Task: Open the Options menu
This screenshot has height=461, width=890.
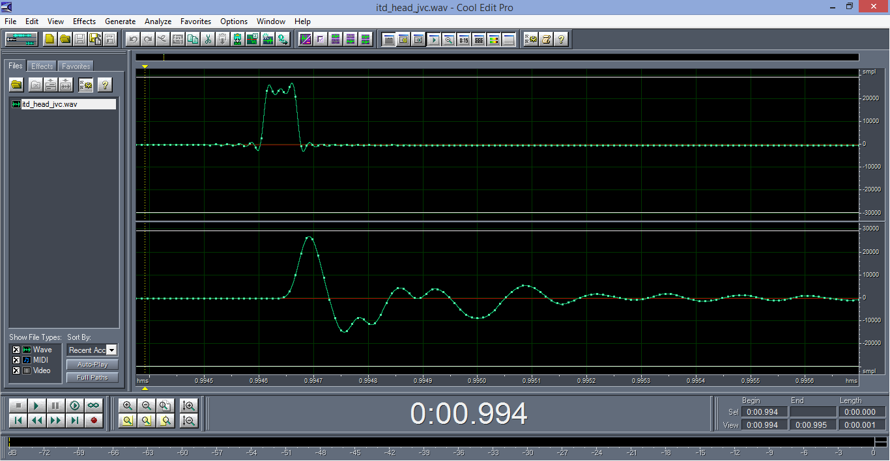Action: (x=234, y=21)
